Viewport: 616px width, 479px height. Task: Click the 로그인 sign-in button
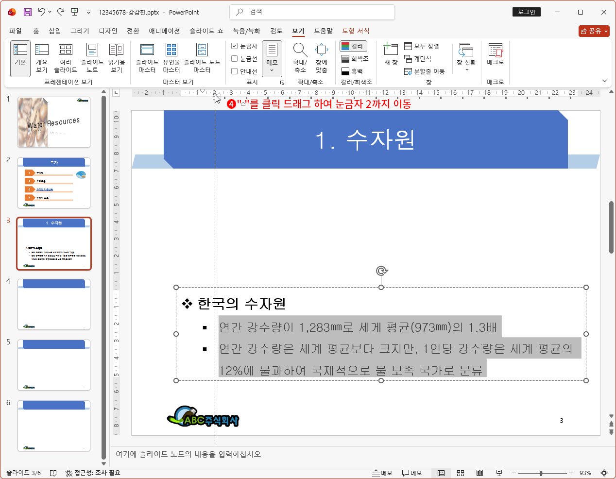(x=526, y=12)
